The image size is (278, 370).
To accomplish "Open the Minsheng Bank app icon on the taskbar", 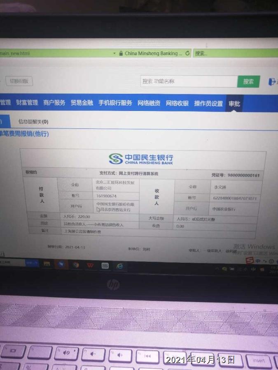I will point(105,266).
